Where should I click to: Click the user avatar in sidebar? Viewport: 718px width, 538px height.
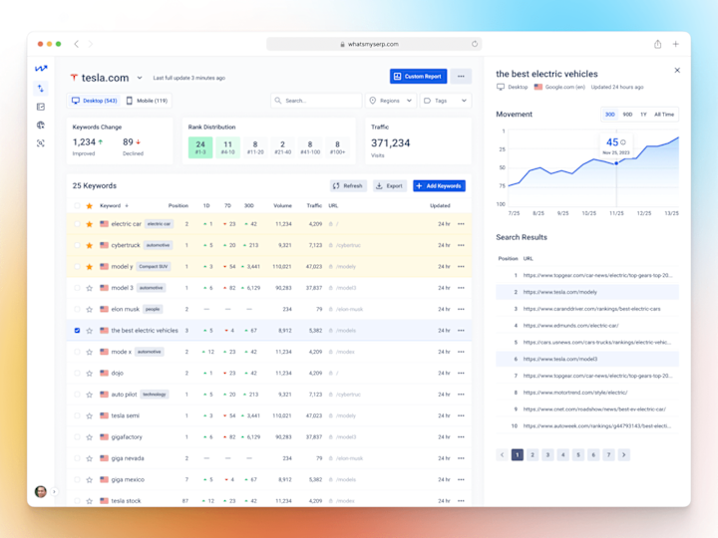pyautogui.click(x=41, y=492)
